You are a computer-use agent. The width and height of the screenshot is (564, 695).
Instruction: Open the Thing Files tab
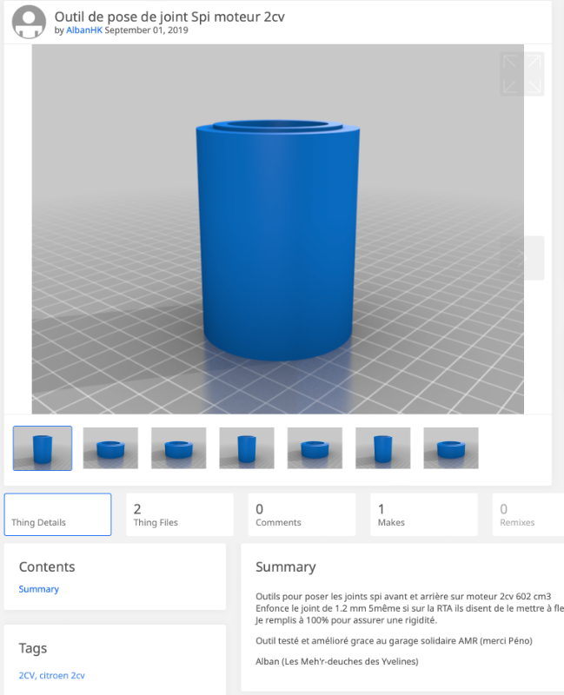[x=180, y=514]
